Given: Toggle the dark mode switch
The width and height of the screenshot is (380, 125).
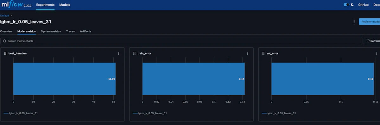Looking at the screenshot, I should pyautogui.click(x=346, y=5).
